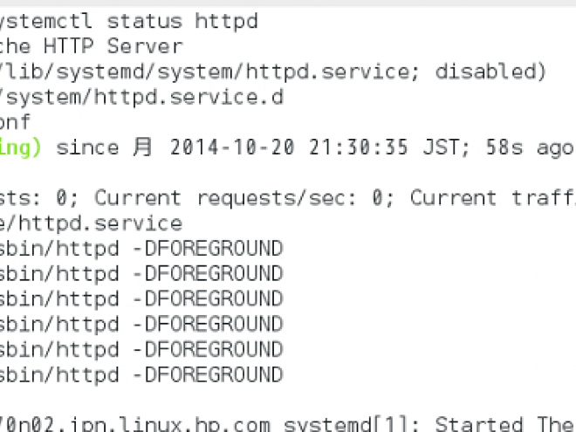Viewport: 576px width, 432px height.
Task: Click "requests/sec:" on the Status line
Action: point(277,198)
